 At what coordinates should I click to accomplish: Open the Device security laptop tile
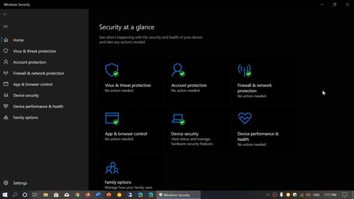tap(198, 129)
